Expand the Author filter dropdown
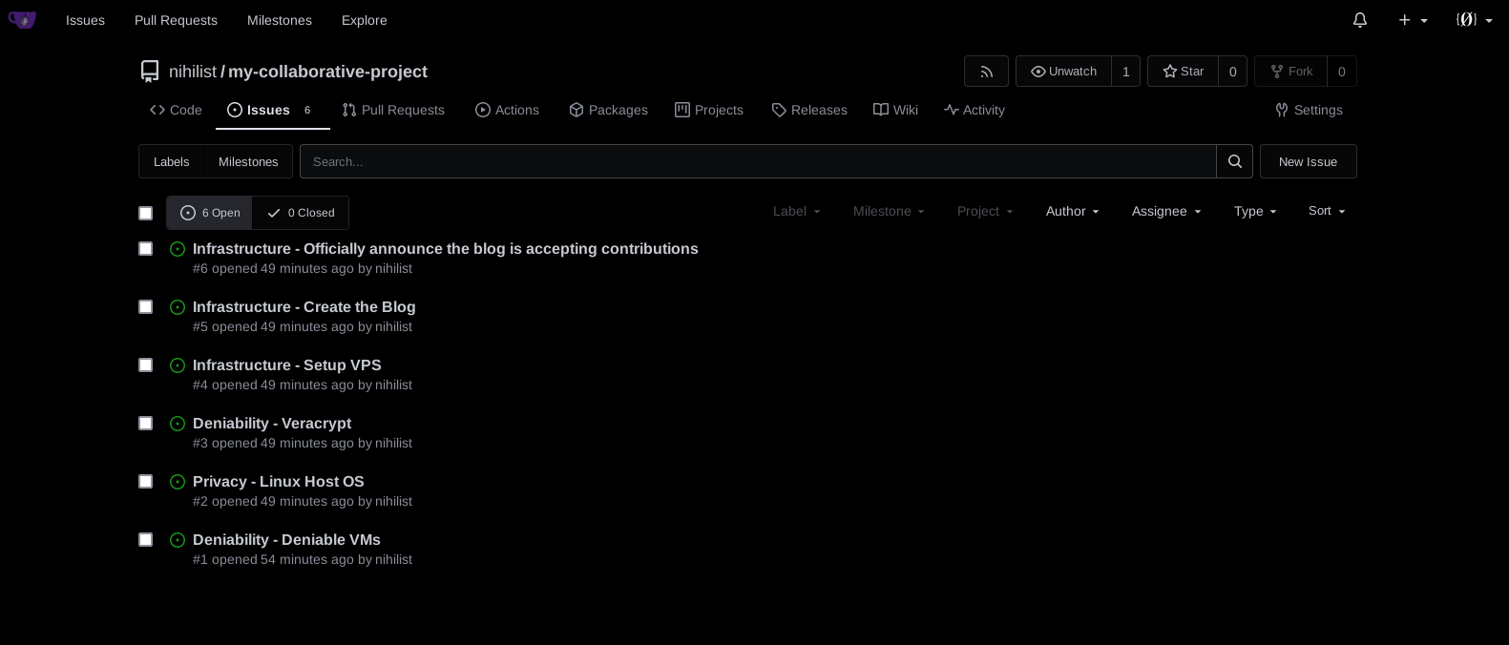The height and width of the screenshot is (645, 1509). [1072, 211]
